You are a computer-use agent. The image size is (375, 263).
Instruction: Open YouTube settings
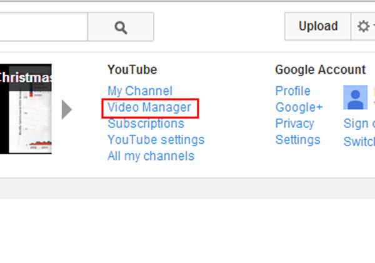pyautogui.click(x=156, y=140)
